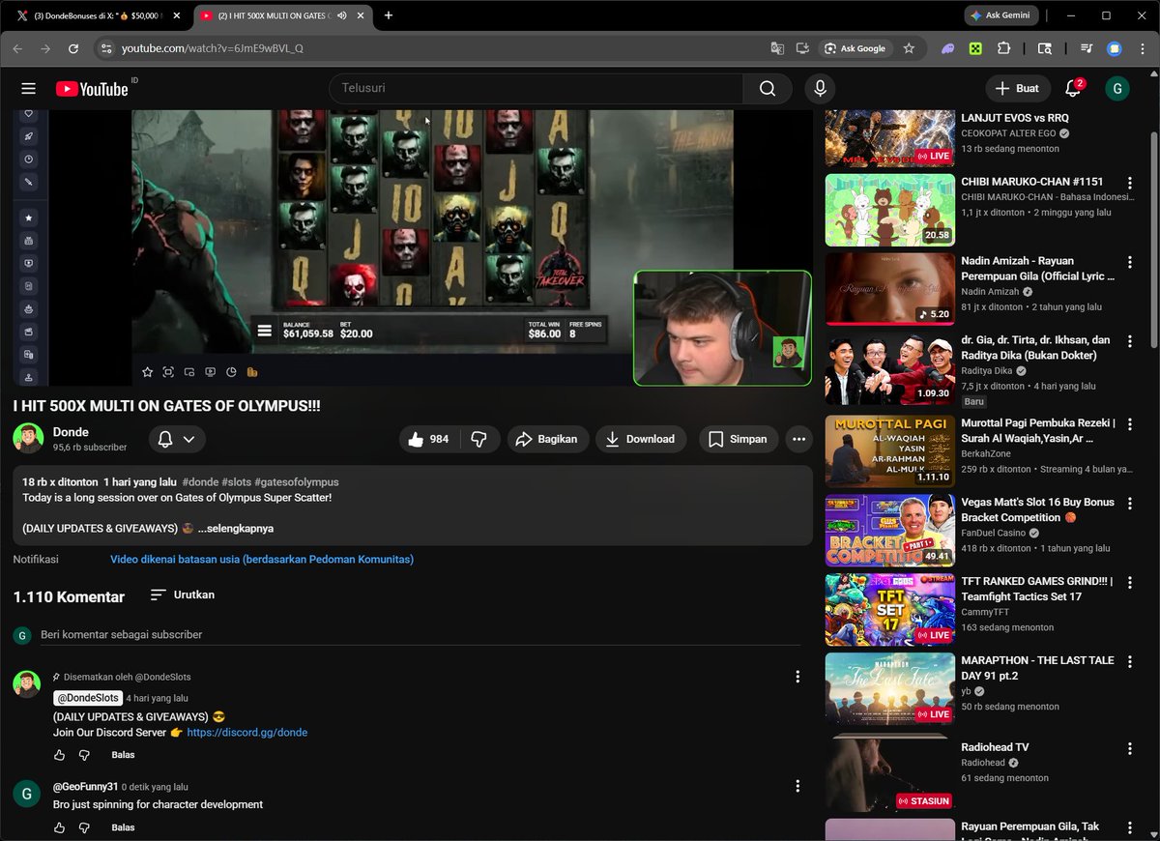Open the YouTube guide hamburger menu
The image size is (1160, 841).
point(28,89)
